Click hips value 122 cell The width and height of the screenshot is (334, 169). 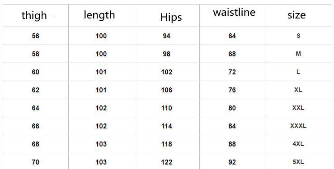coord(167,161)
